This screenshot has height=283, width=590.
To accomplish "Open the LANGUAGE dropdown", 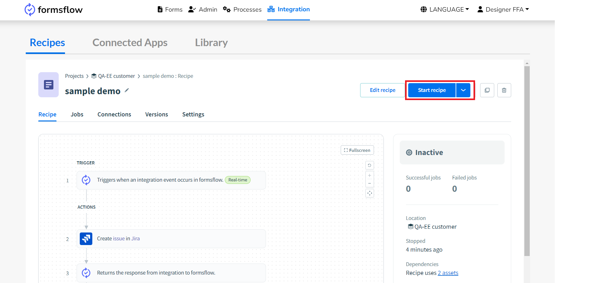I will pyautogui.click(x=445, y=9).
